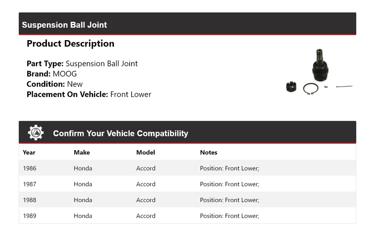The width and height of the screenshot is (375, 236).
Task: Click the 1989 row's Position: Front Lower note
Action: (229, 216)
